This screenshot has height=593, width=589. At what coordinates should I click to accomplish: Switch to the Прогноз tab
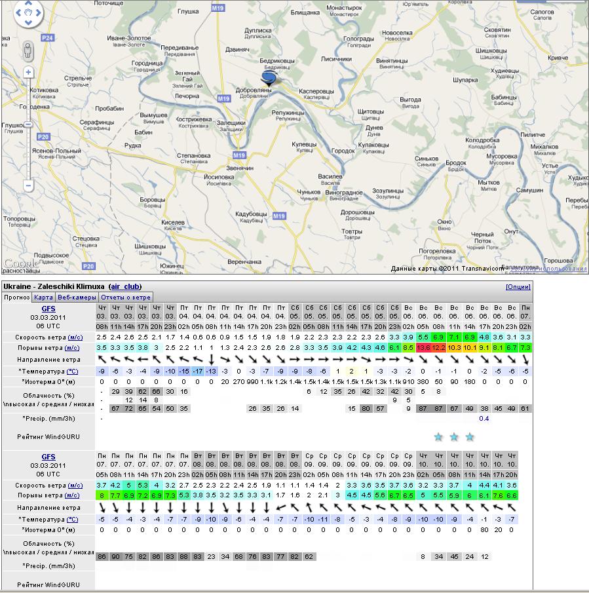(17, 297)
